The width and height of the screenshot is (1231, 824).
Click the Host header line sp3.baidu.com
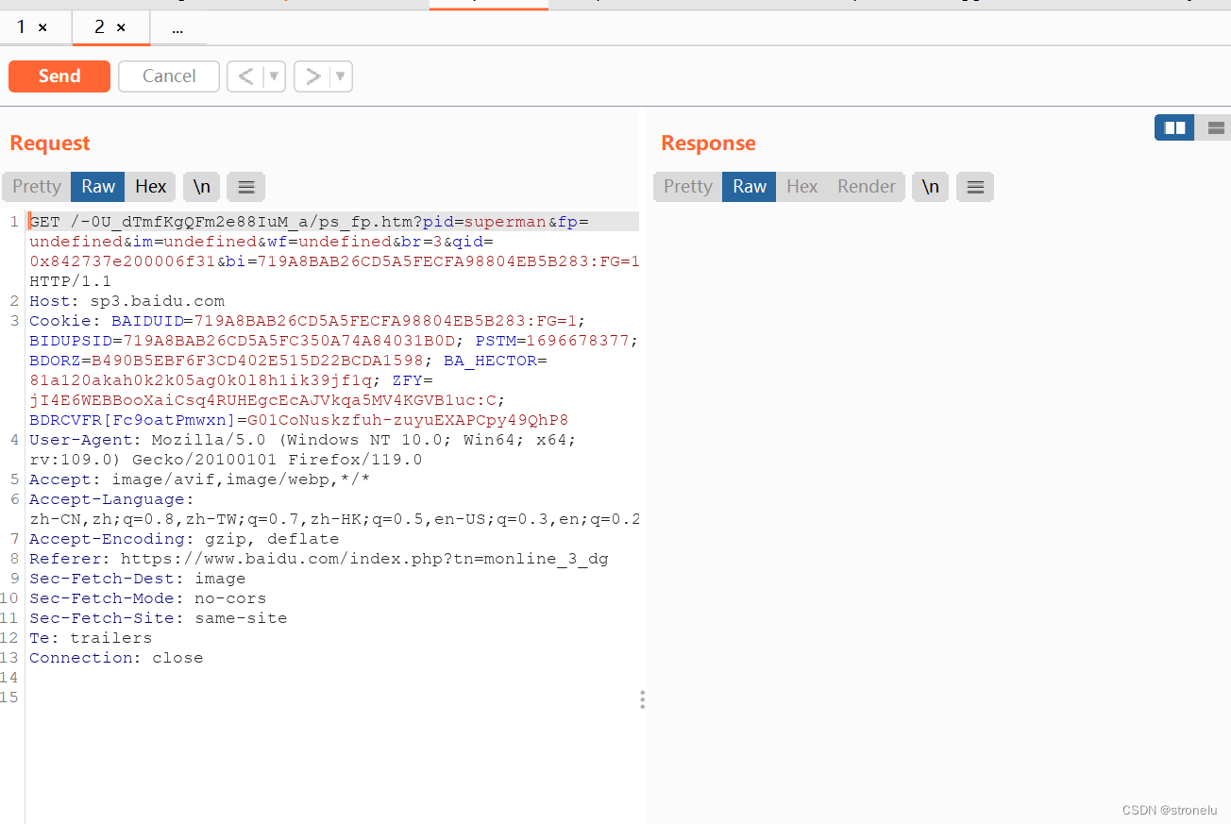point(127,301)
